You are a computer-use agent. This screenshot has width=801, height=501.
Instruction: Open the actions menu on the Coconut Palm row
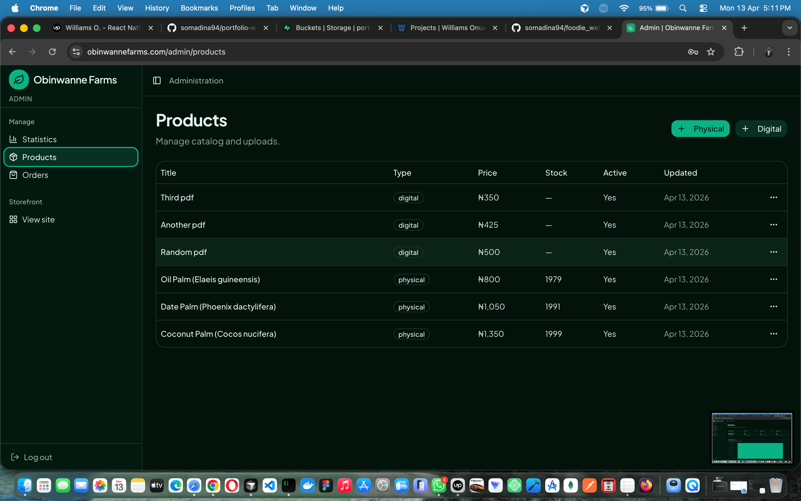point(774,334)
